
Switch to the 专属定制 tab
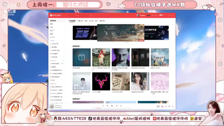pyautogui.click(x=80, y=21)
